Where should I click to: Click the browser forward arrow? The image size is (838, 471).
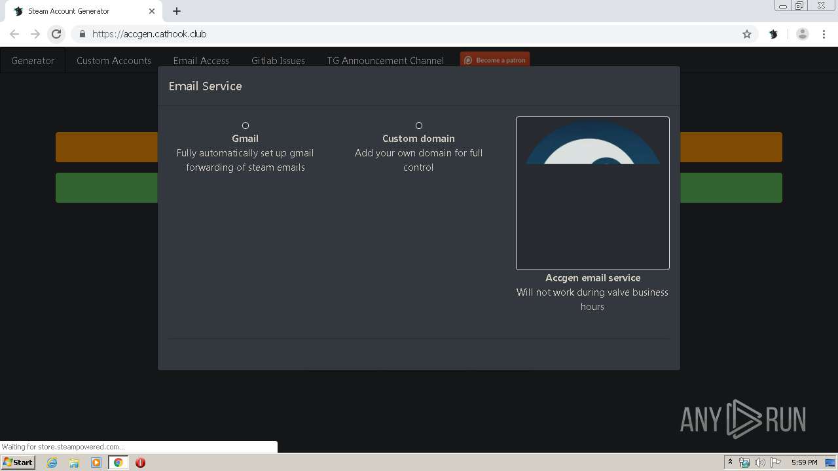tap(35, 34)
